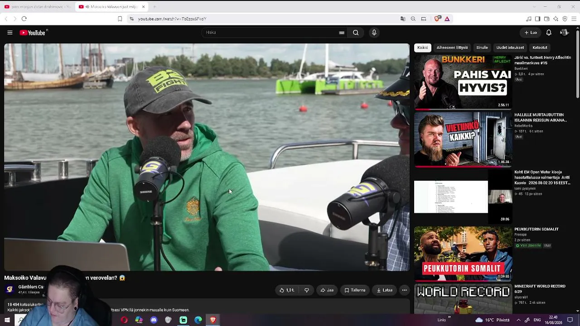
Task: Open the Peukkutorin Somalit thumbnail
Action: tap(463, 254)
